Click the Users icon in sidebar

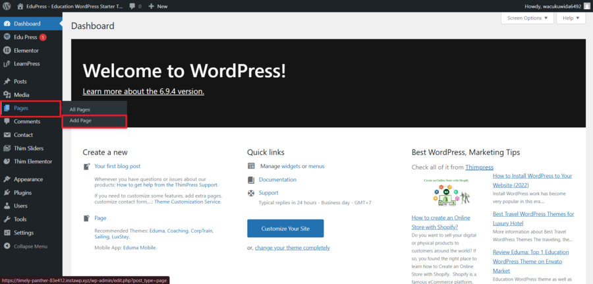point(7,206)
